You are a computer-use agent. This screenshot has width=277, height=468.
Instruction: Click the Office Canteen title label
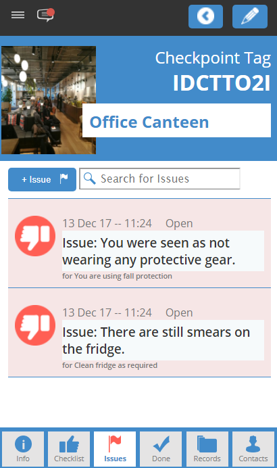point(149,122)
